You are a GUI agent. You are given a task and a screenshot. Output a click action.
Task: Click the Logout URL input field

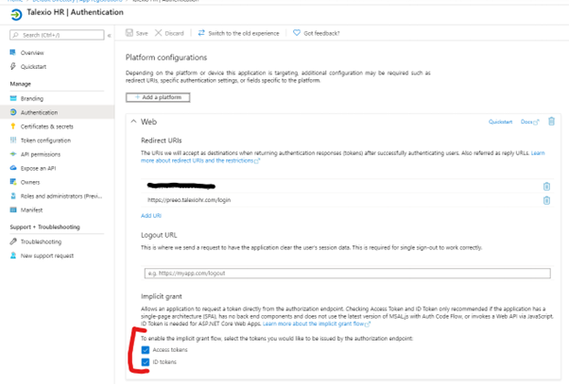(x=347, y=274)
